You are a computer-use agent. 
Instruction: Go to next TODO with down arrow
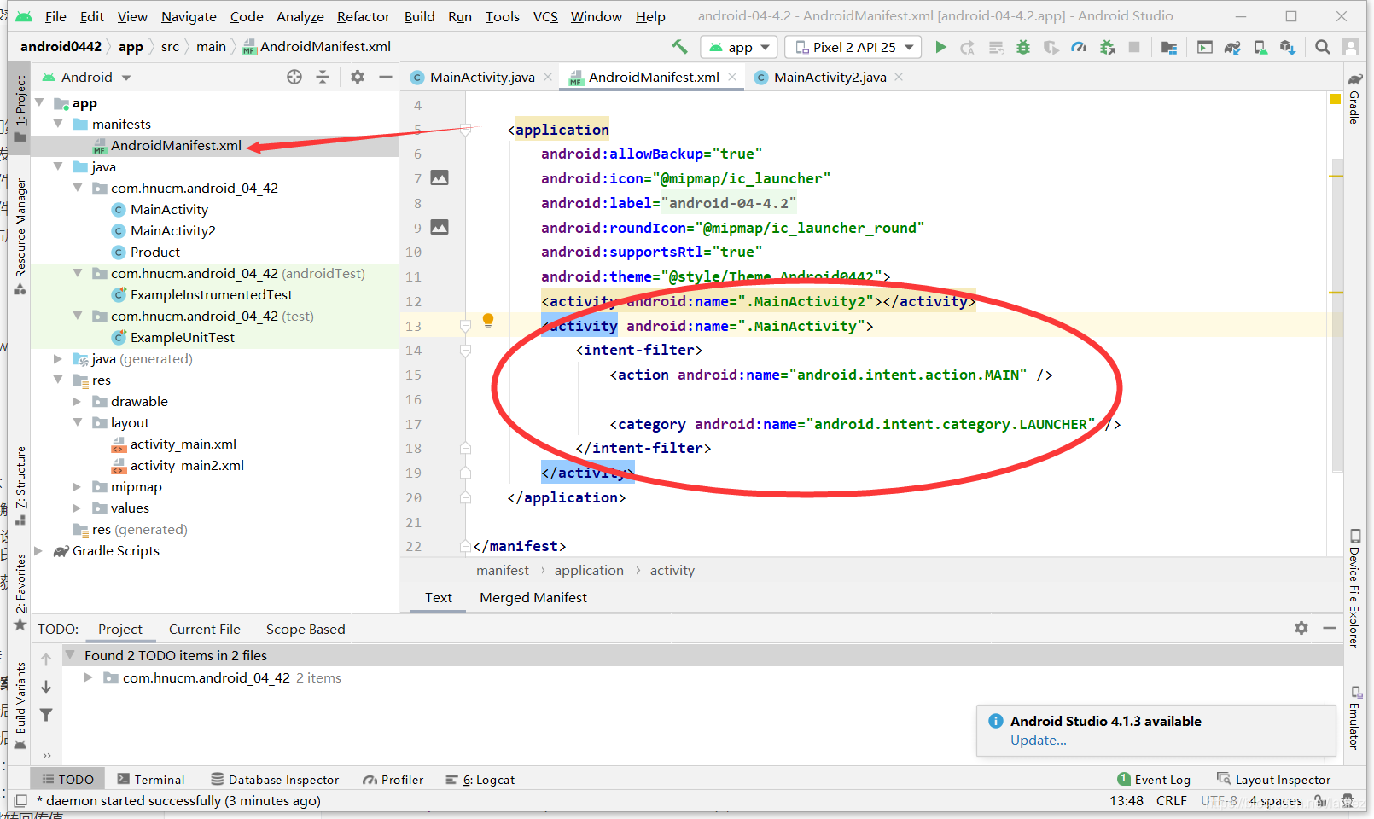pos(46,687)
